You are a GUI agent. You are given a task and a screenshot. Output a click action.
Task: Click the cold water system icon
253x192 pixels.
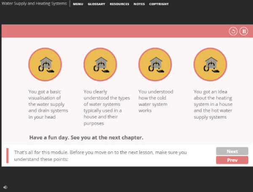tap(155, 65)
